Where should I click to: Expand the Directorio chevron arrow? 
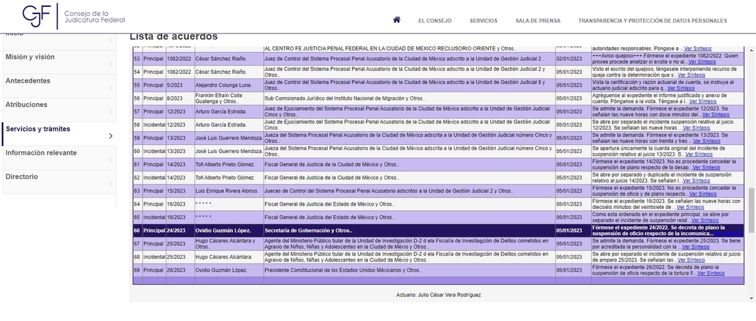click(111, 184)
